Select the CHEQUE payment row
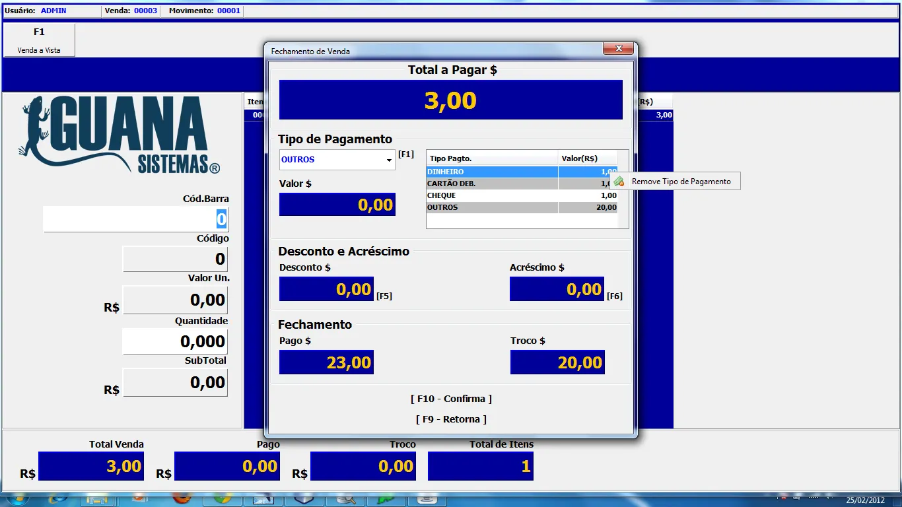Screen dimensions: 902x507 522,195
